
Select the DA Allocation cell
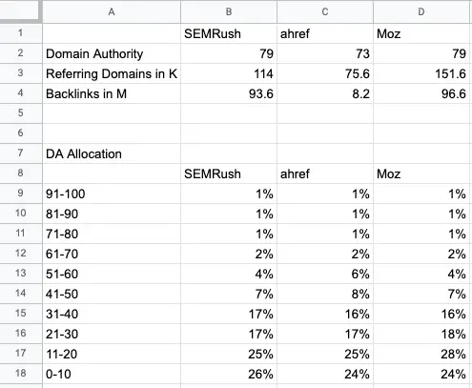(x=112, y=153)
